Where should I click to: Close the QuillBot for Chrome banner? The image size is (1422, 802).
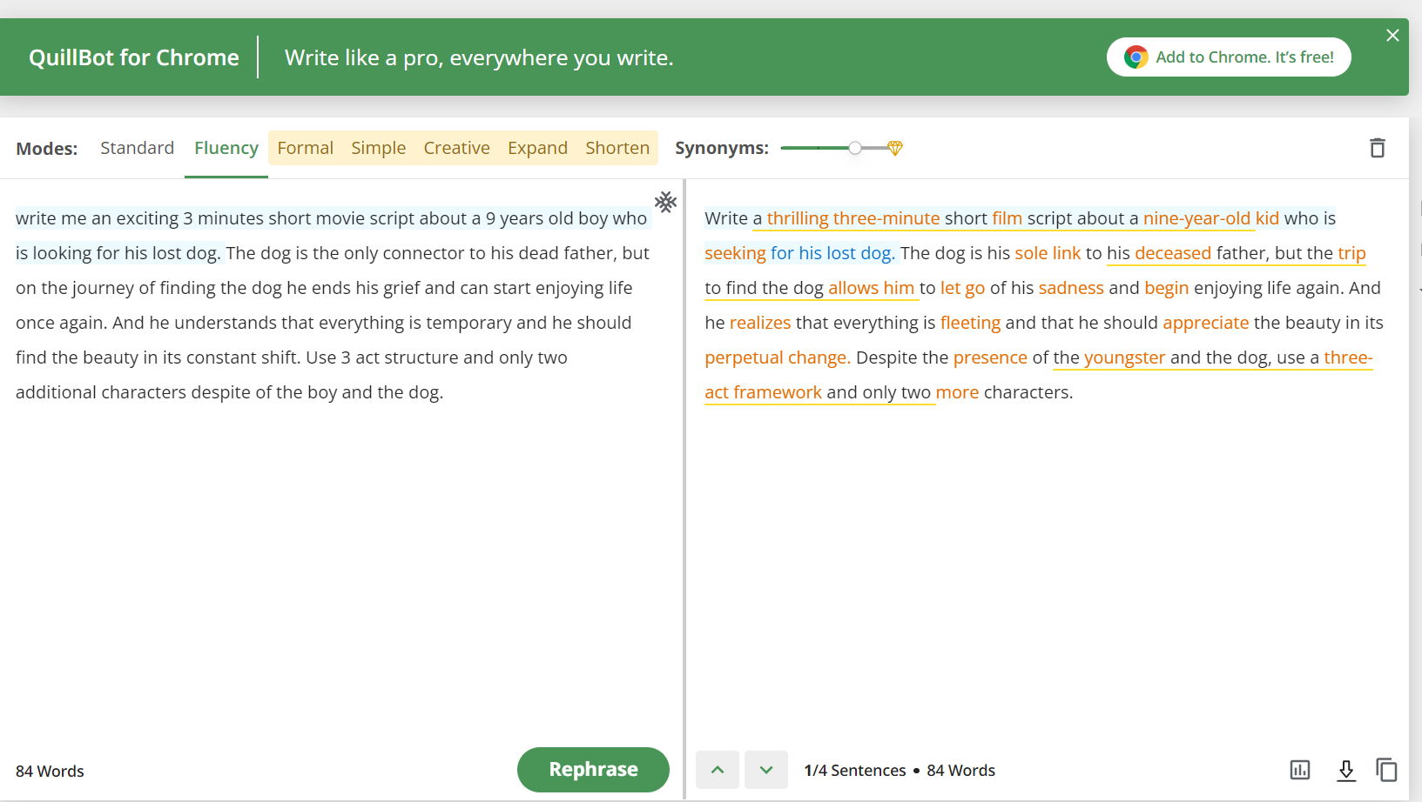[1392, 35]
